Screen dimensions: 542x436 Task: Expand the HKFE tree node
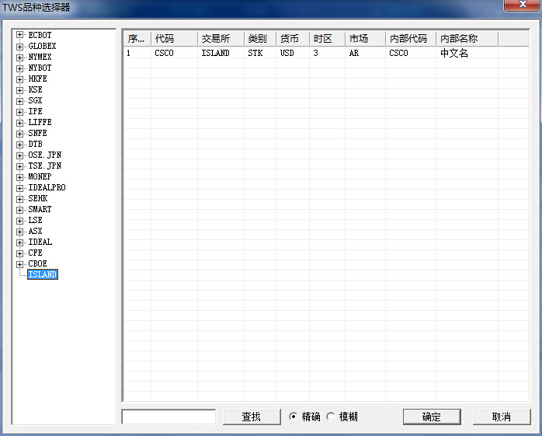tap(19, 78)
